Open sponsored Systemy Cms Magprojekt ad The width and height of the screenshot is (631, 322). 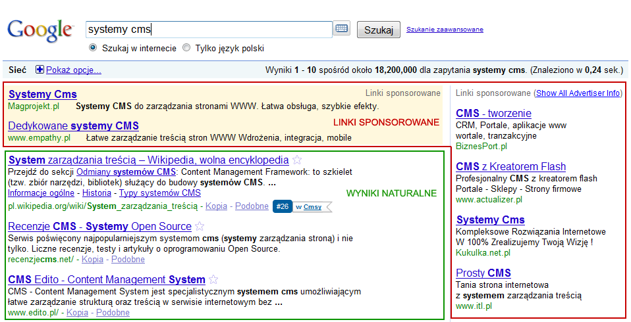point(43,95)
